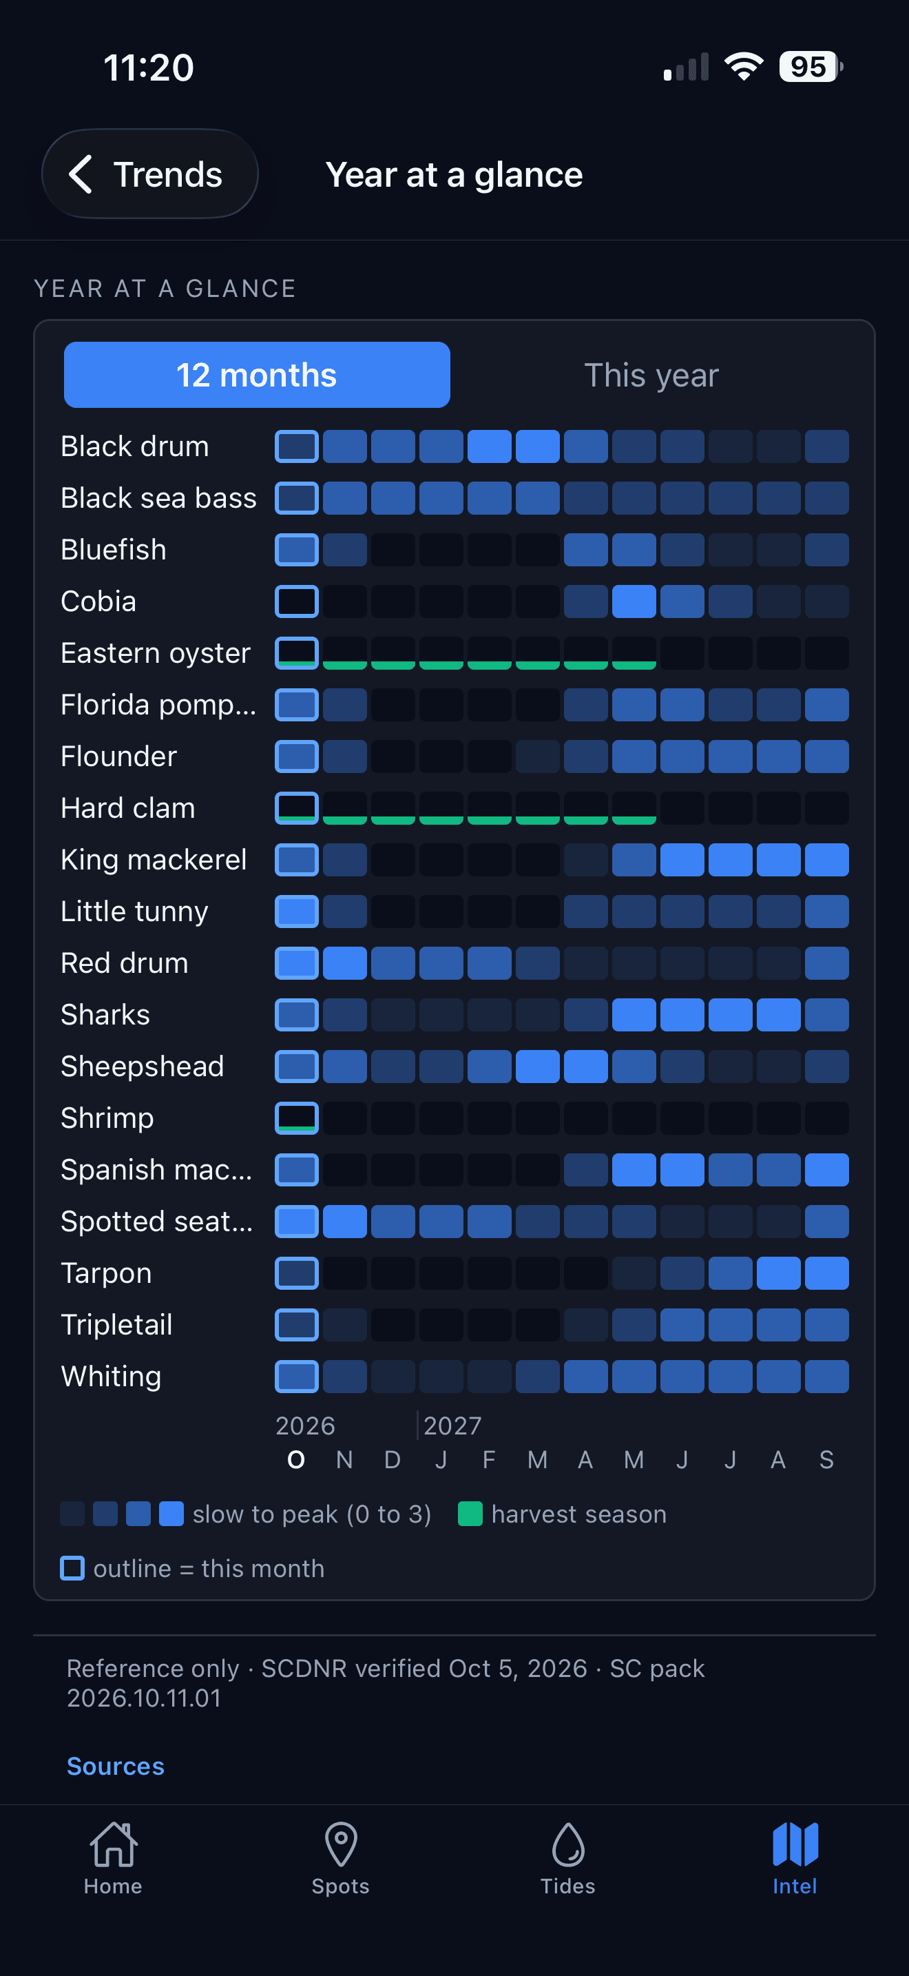Tap the Wi-Fi status icon

[x=744, y=67]
